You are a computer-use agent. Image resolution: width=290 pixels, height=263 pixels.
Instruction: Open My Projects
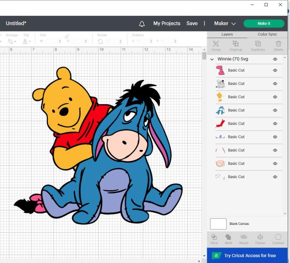point(167,24)
